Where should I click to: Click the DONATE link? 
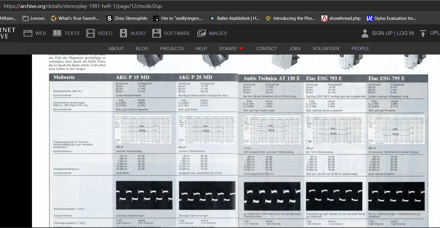click(x=228, y=49)
